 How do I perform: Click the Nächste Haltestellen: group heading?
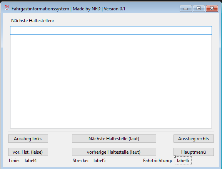pos(33,21)
